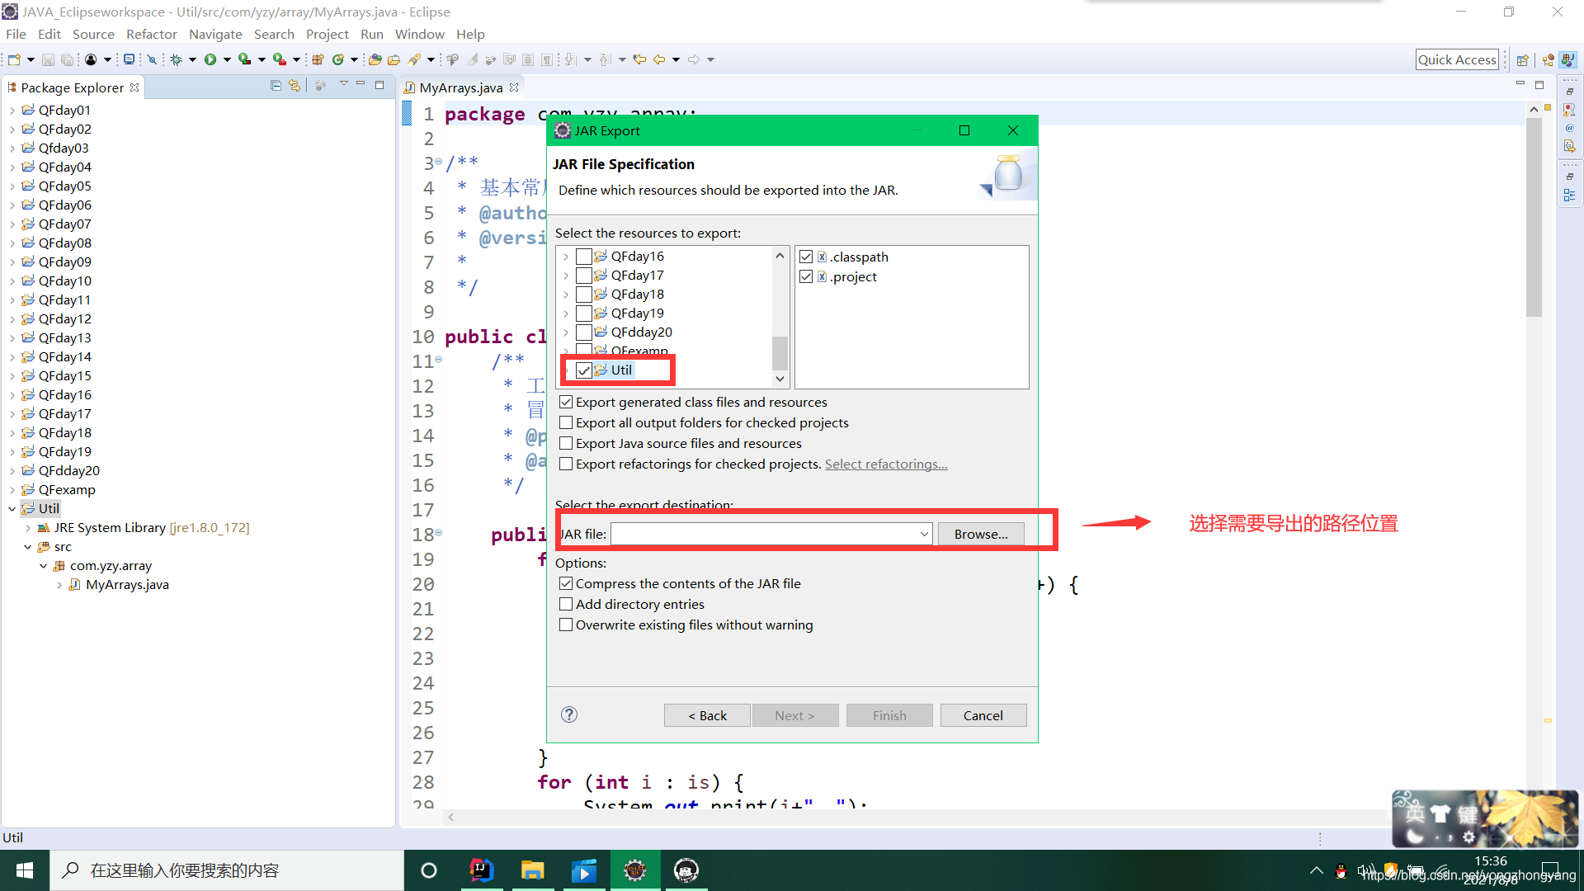Click the Browse... button

pyautogui.click(x=981, y=535)
